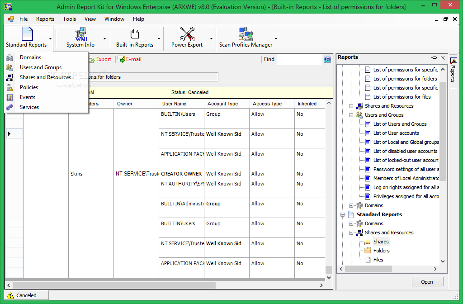
Task: Click the E-mail envelope icon
Action: (x=121, y=59)
